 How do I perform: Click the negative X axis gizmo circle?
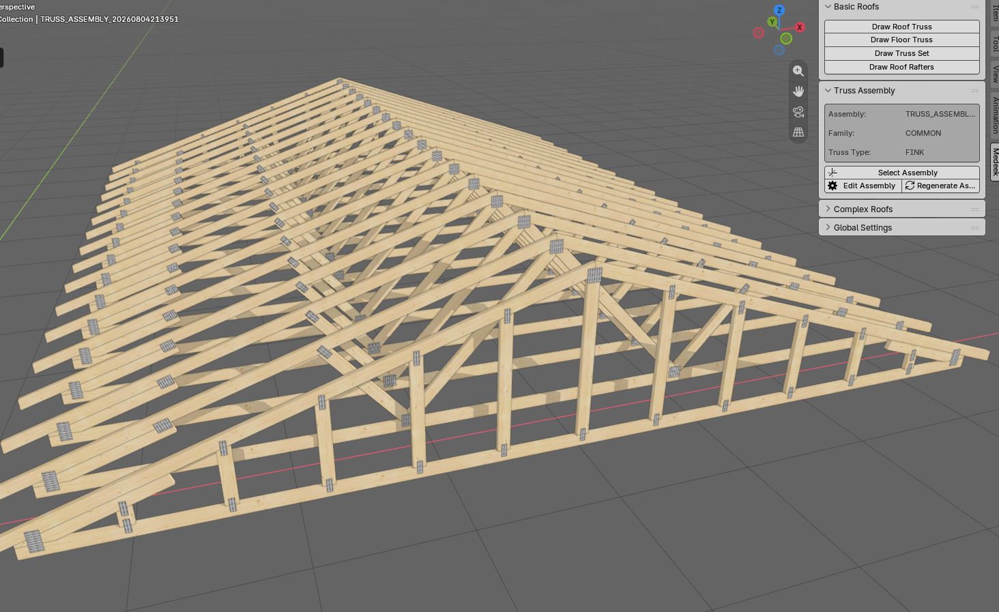tap(758, 33)
